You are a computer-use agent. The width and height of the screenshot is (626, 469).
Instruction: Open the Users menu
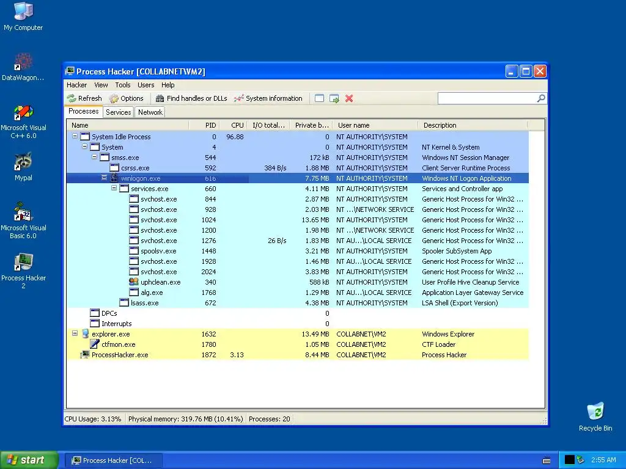145,85
